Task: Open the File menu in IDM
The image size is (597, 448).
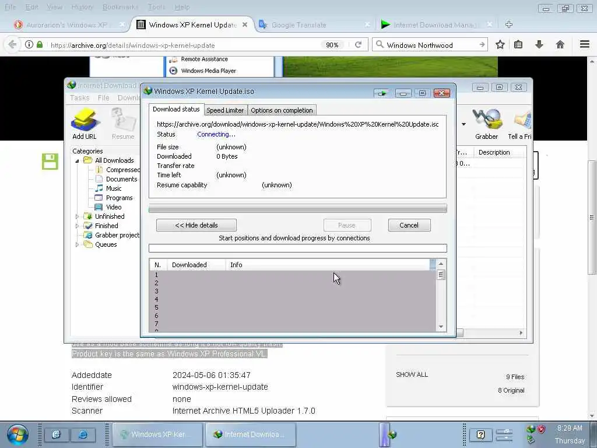Action: (104, 98)
